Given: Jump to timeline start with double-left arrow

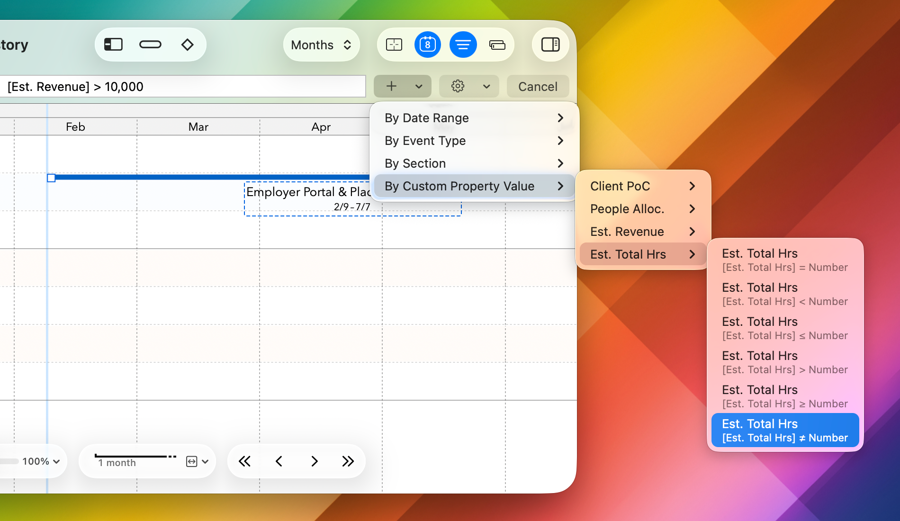Looking at the screenshot, I should [x=244, y=461].
